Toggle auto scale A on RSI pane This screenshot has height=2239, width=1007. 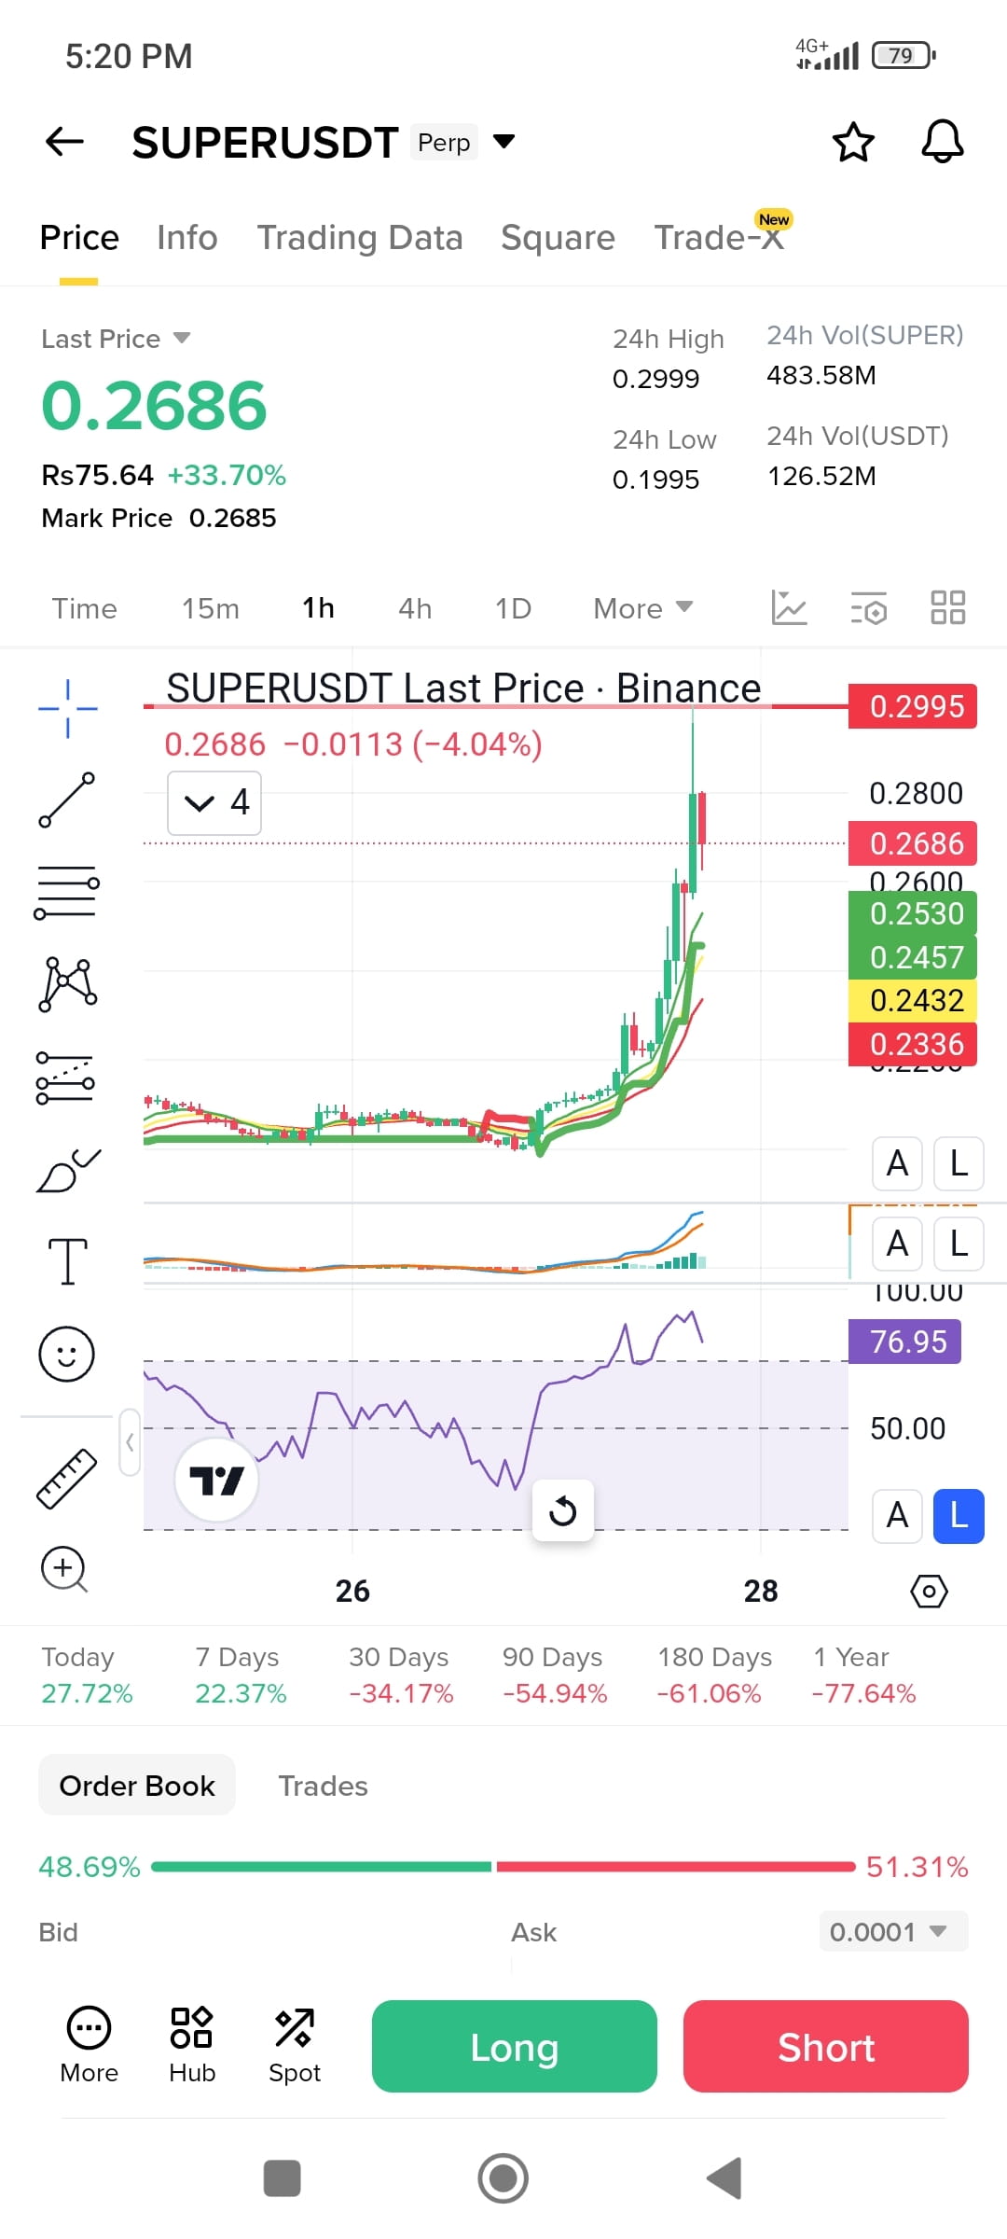[897, 1515]
